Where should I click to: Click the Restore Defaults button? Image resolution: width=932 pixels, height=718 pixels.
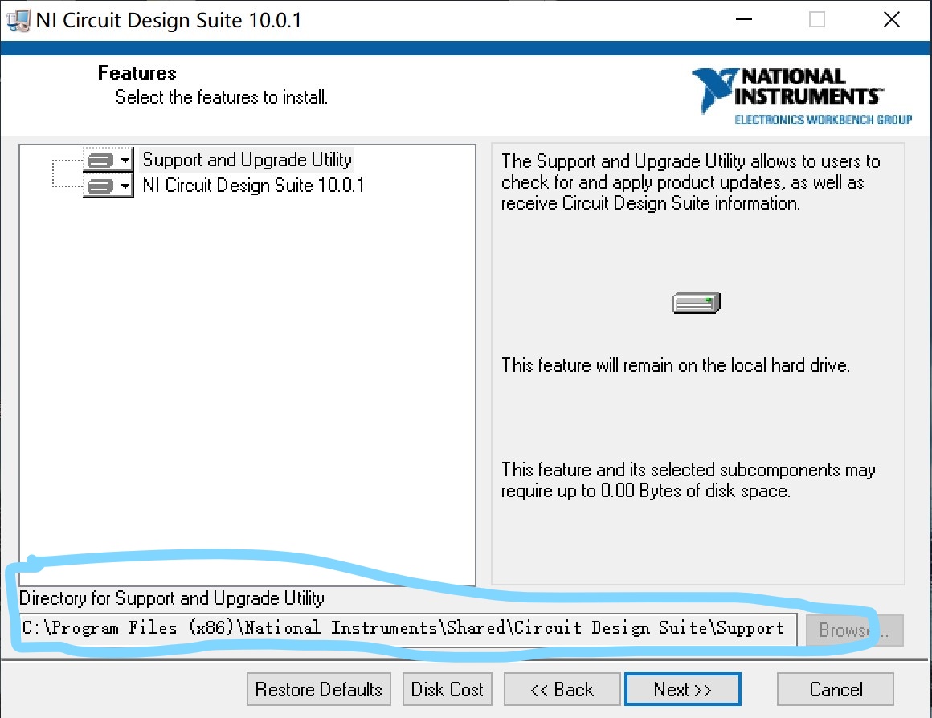pyautogui.click(x=319, y=689)
